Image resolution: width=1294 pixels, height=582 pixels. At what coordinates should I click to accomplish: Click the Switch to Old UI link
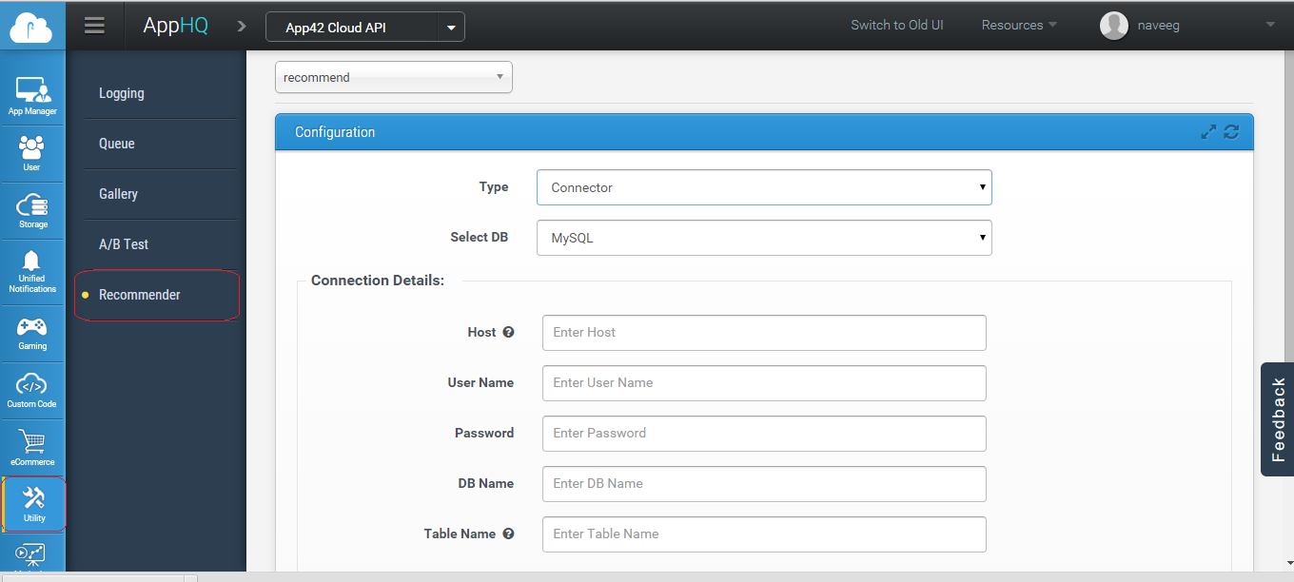pos(896,26)
